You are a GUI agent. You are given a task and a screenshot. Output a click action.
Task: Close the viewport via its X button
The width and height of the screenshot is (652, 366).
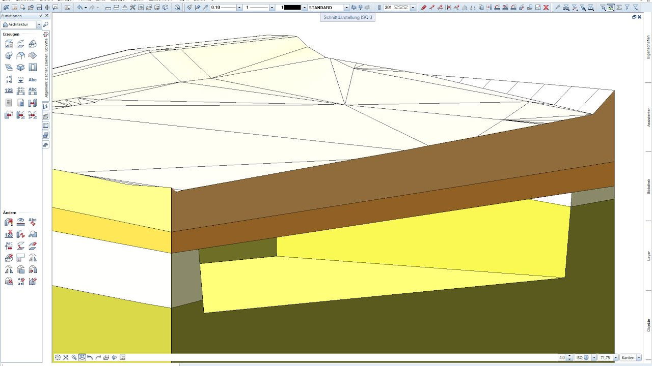click(x=640, y=17)
